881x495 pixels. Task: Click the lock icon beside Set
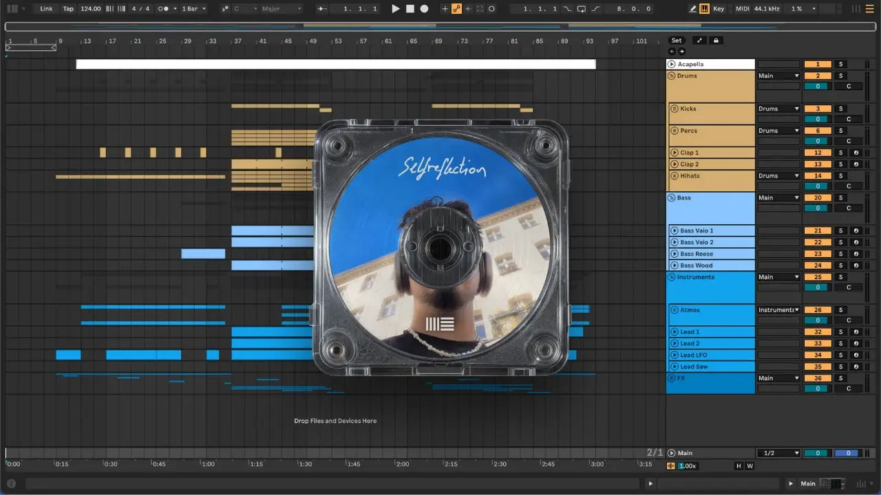tap(716, 41)
